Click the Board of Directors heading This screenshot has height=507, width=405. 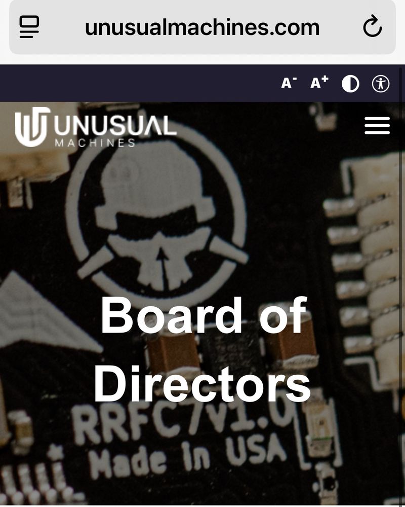pos(202,349)
